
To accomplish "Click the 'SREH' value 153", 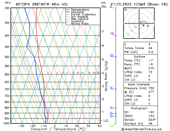I will pyautogui.click(x=151, y=116).
